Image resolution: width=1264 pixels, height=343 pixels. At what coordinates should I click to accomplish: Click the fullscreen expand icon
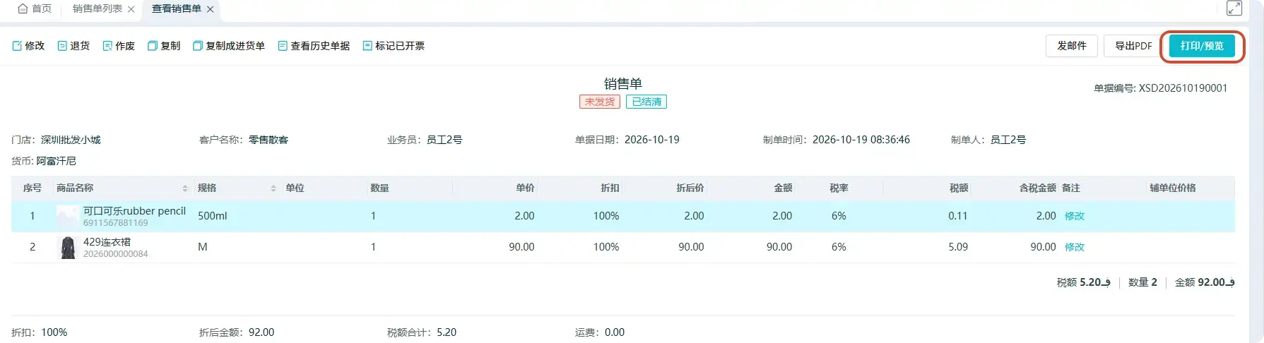point(1234,8)
